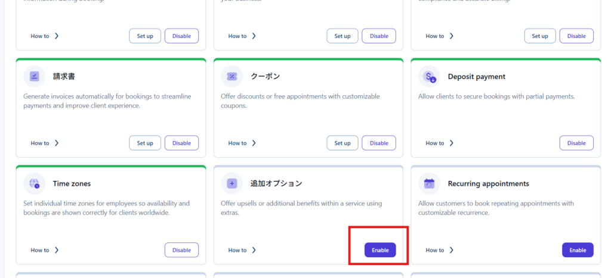Expand How to chevron in 請求書 card

click(x=57, y=143)
